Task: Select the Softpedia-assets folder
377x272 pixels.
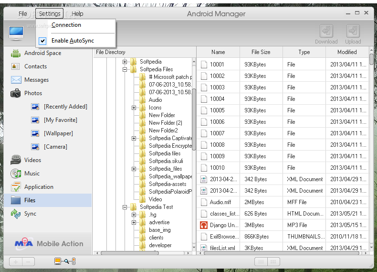Action: click(168, 184)
